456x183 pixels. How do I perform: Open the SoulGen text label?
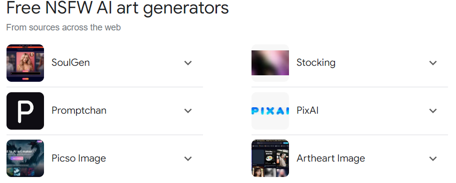click(70, 63)
